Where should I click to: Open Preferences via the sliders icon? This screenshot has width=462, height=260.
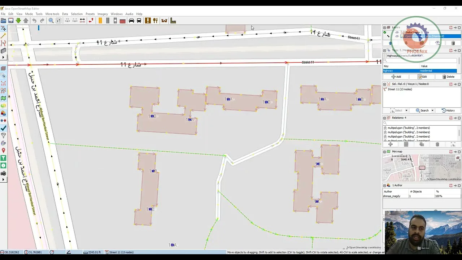(x=58, y=21)
